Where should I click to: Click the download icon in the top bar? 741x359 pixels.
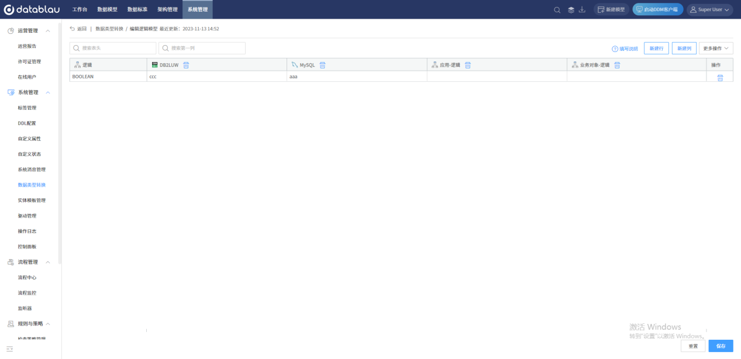[x=582, y=9]
